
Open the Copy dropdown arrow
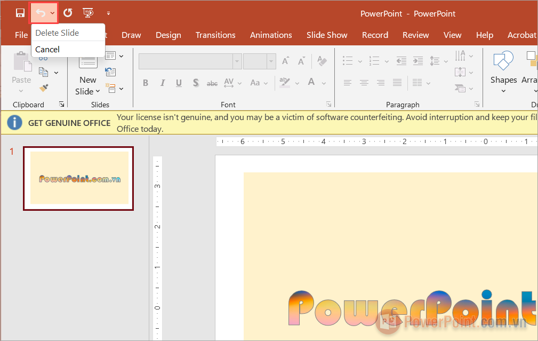pyautogui.click(x=57, y=73)
